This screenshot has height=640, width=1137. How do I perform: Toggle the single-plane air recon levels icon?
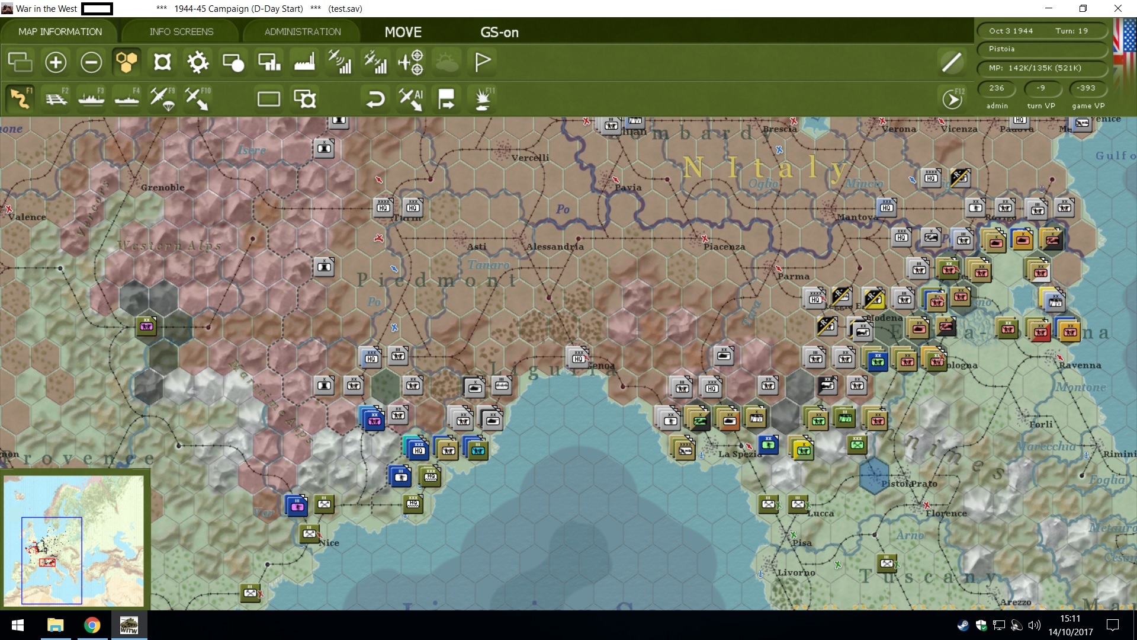[340, 62]
